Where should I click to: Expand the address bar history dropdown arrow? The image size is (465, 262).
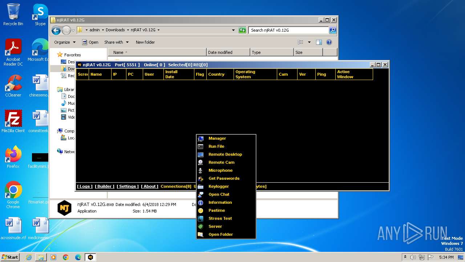coord(233,30)
